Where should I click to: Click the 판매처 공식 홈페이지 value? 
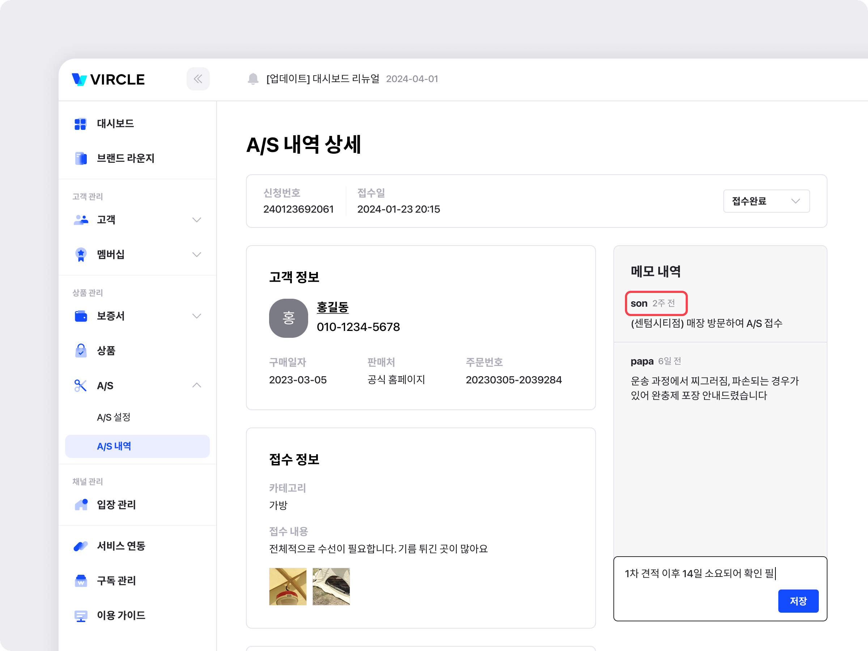(x=396, y=380)
